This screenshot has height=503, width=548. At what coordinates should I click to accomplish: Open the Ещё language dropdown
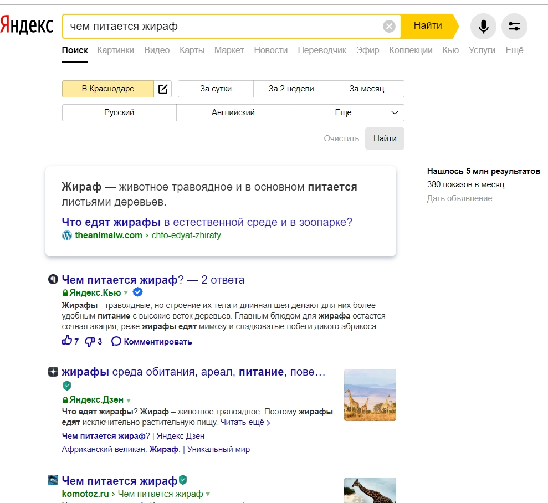(x=347, y=112)
